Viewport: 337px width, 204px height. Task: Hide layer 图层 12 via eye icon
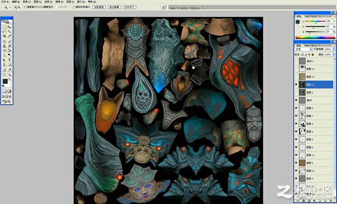point(297,84)
